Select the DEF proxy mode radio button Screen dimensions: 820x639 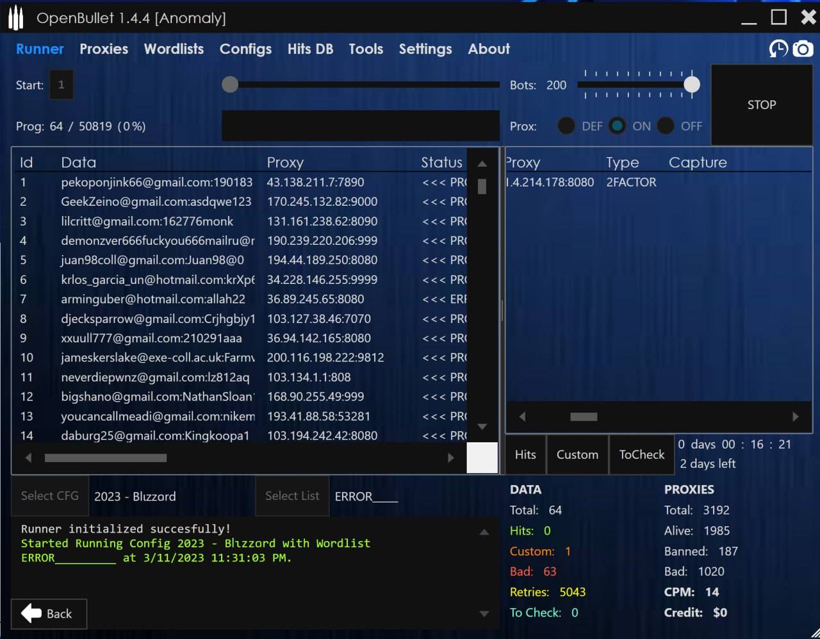[566, 126]
